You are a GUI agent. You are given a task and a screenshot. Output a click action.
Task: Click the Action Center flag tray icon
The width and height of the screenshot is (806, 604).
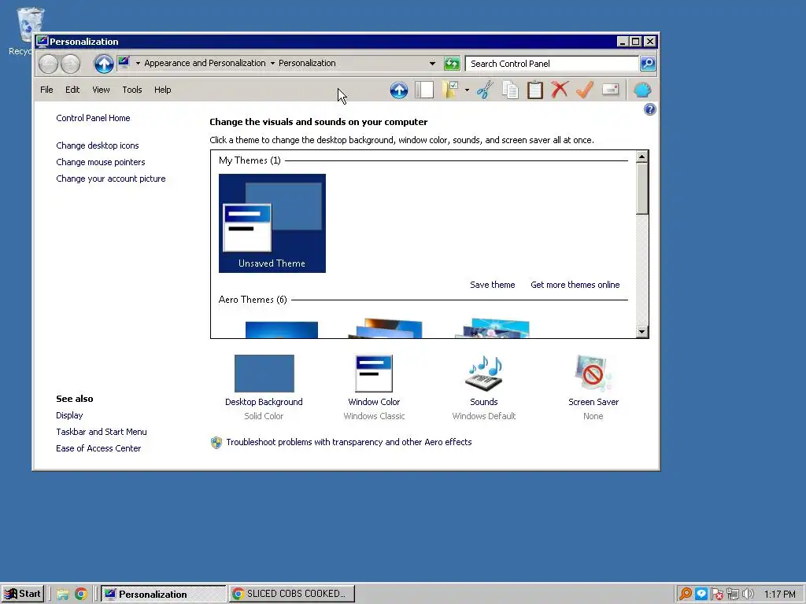[717, 595]
